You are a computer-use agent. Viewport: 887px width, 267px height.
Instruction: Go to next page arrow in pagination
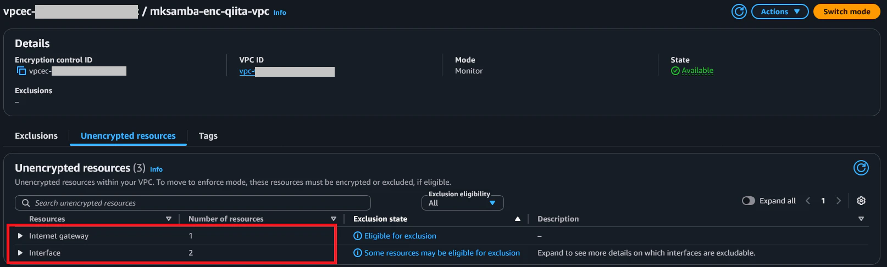839,201
